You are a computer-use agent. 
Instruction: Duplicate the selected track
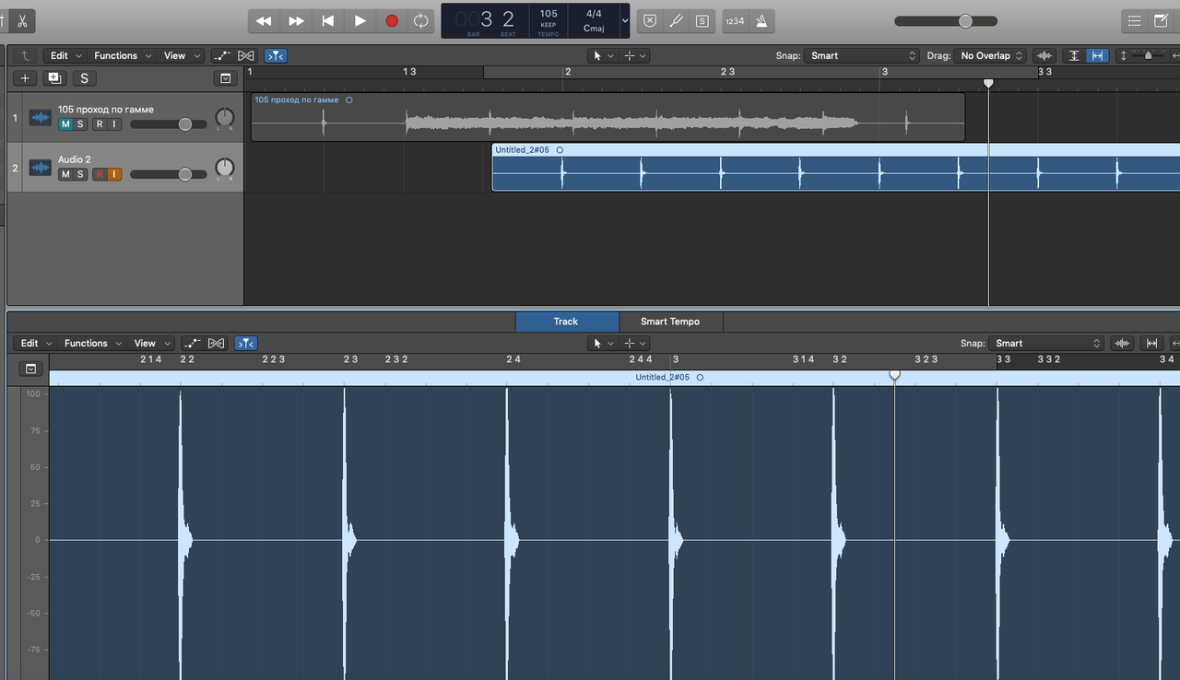(x=54, y=79)
